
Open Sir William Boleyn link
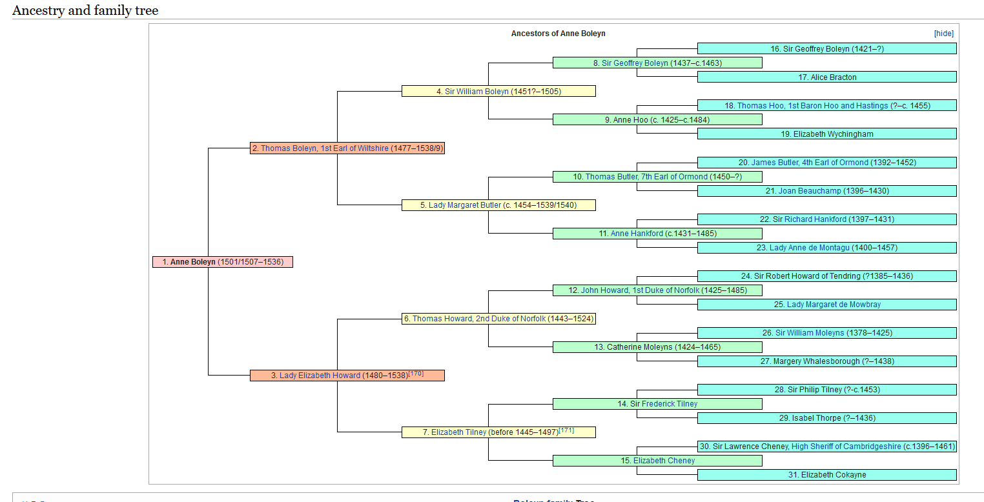coord(477,92)
